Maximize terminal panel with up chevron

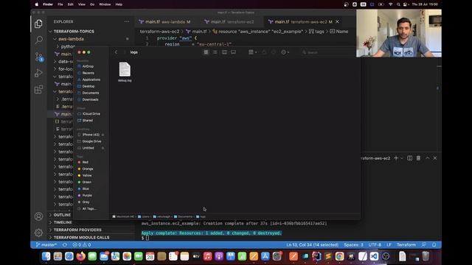(x=428, y=158)
